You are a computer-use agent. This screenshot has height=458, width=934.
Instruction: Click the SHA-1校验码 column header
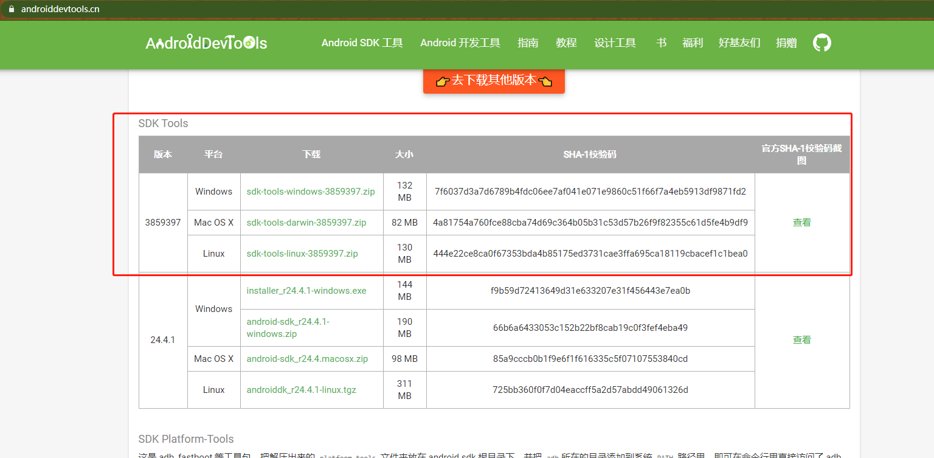pyautogui.click(x=590, y=154)
